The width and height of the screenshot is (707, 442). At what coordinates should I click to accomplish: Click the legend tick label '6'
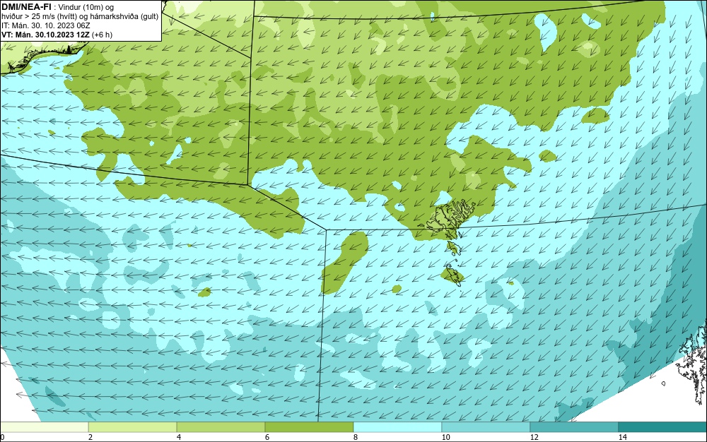click(x=267, y=437)
